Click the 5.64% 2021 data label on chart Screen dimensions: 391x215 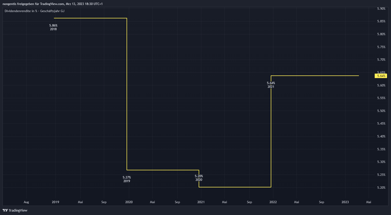point(271,85)
